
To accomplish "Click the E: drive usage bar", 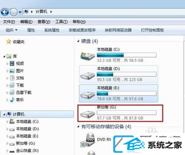I will 127,93.
